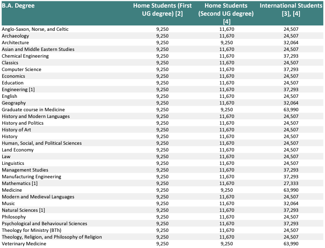This screenshot has width=325, height=248.
Task: Click Architecture's 9,250 second degree fee
Action: 227,42
